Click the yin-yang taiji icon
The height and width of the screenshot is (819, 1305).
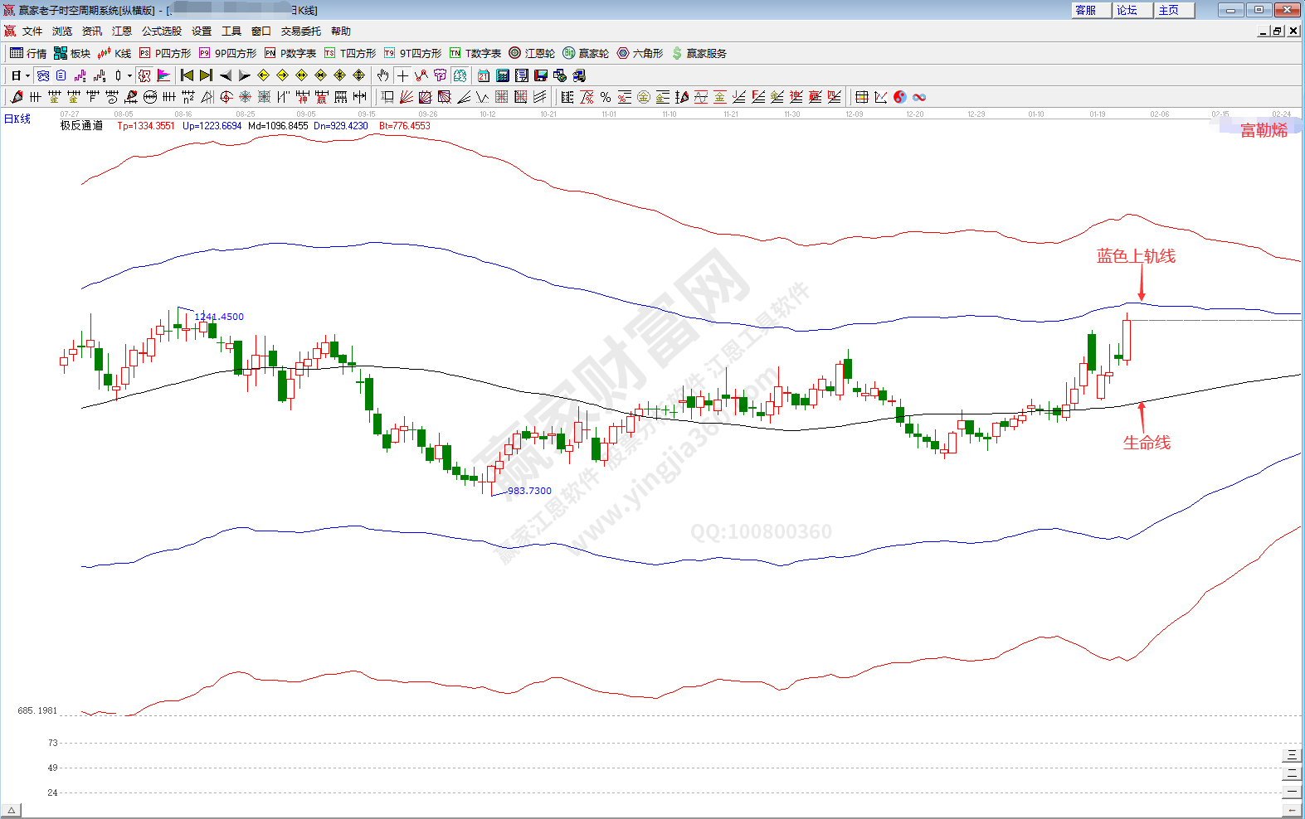[x=900, y=97]
